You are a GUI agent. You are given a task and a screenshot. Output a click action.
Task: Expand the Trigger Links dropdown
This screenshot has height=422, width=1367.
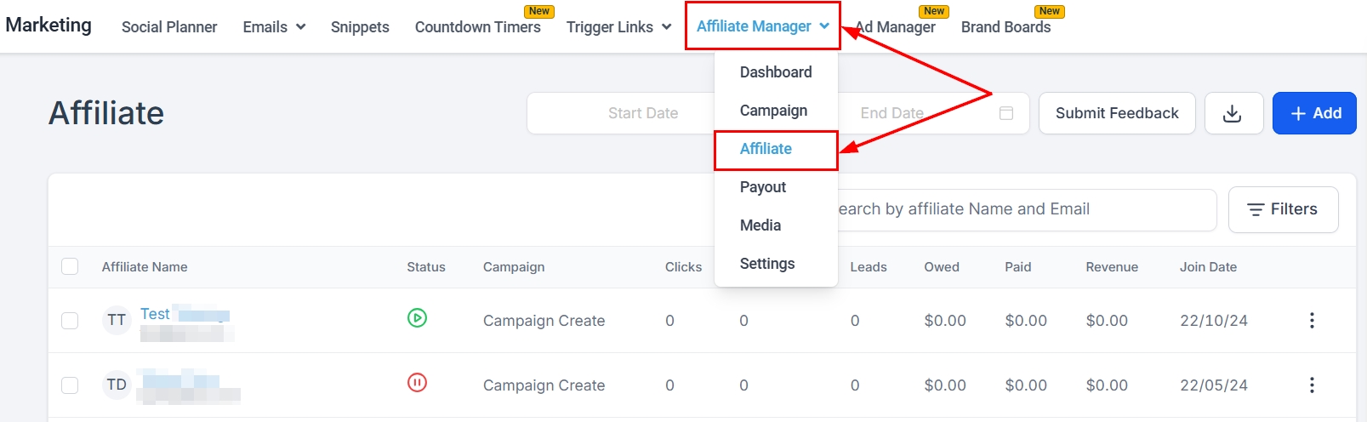pyautogui.click(x=618, y=27)
